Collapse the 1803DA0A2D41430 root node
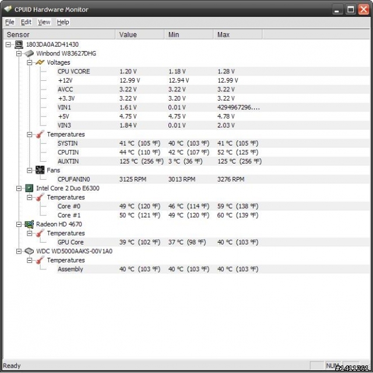The image size is (373, 373). pyautogui.click(x=8, y=44)
